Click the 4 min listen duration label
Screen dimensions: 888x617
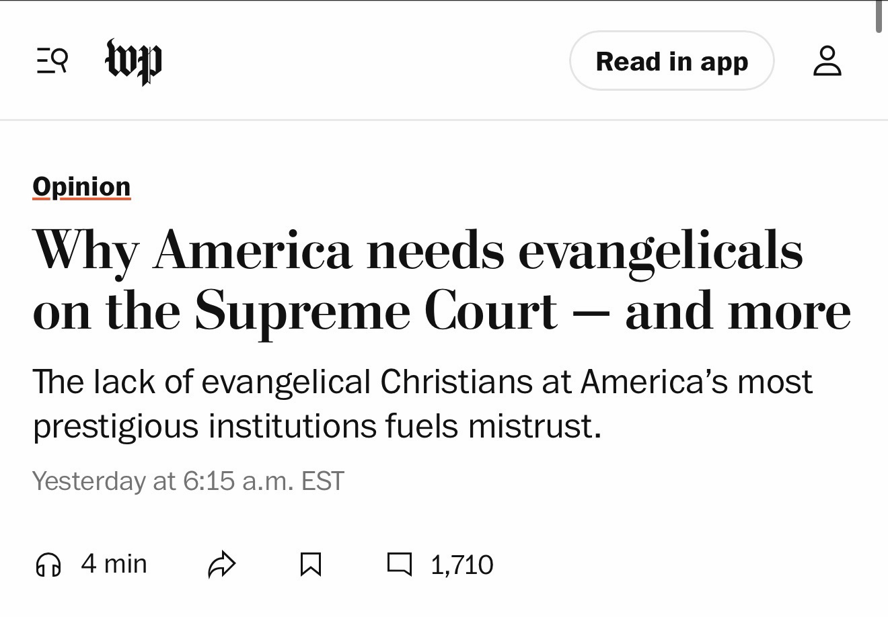pos(114,564)
